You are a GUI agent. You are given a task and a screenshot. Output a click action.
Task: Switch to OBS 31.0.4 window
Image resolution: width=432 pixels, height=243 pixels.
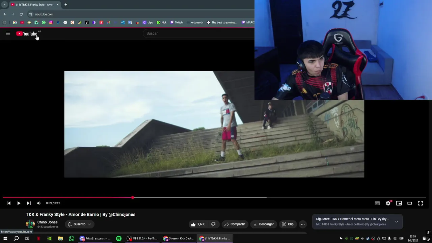pyautogui.click(x=142, y=239)
